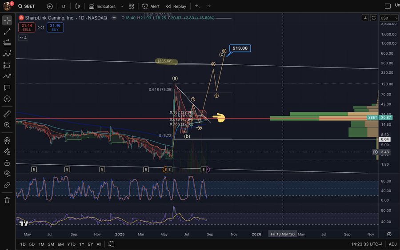Redo the chart action
400x250 pixels.
click(208, 6)
